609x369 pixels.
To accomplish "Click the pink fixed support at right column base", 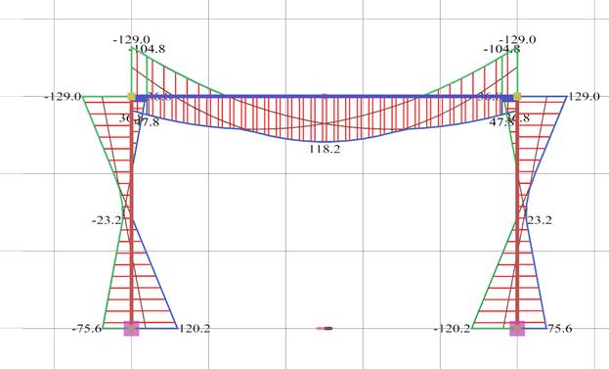I will pyautogui.click(x=517, y=329).
